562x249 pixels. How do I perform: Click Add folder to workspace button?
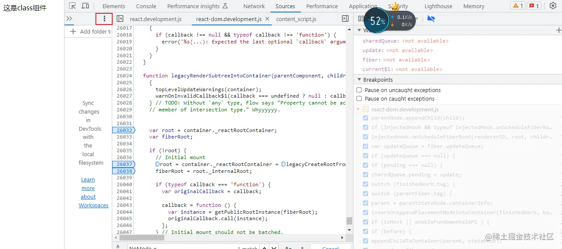pos(90,31)
